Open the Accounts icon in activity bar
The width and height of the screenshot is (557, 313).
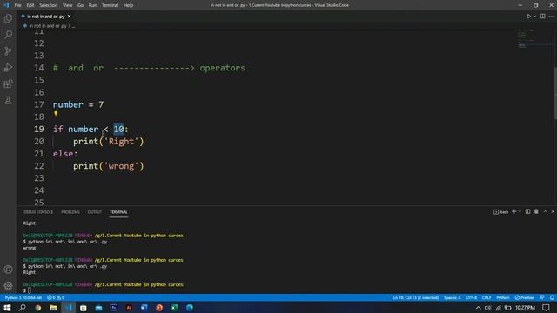click(x=8, y=270)
